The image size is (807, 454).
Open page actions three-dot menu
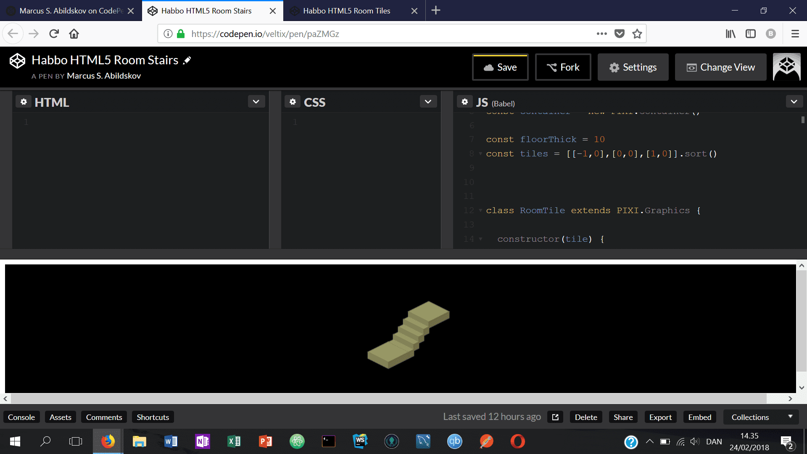click(x=602, y=34)
